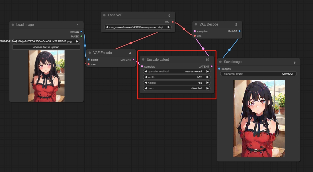Click the VAE output port on Load VAE
Viewport: 313px width, 172px height.
tap(173, 22)
